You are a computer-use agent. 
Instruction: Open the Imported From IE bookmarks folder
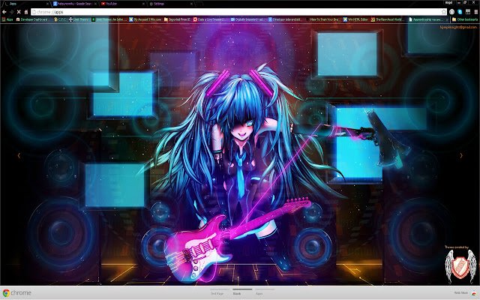coord(177,19)
